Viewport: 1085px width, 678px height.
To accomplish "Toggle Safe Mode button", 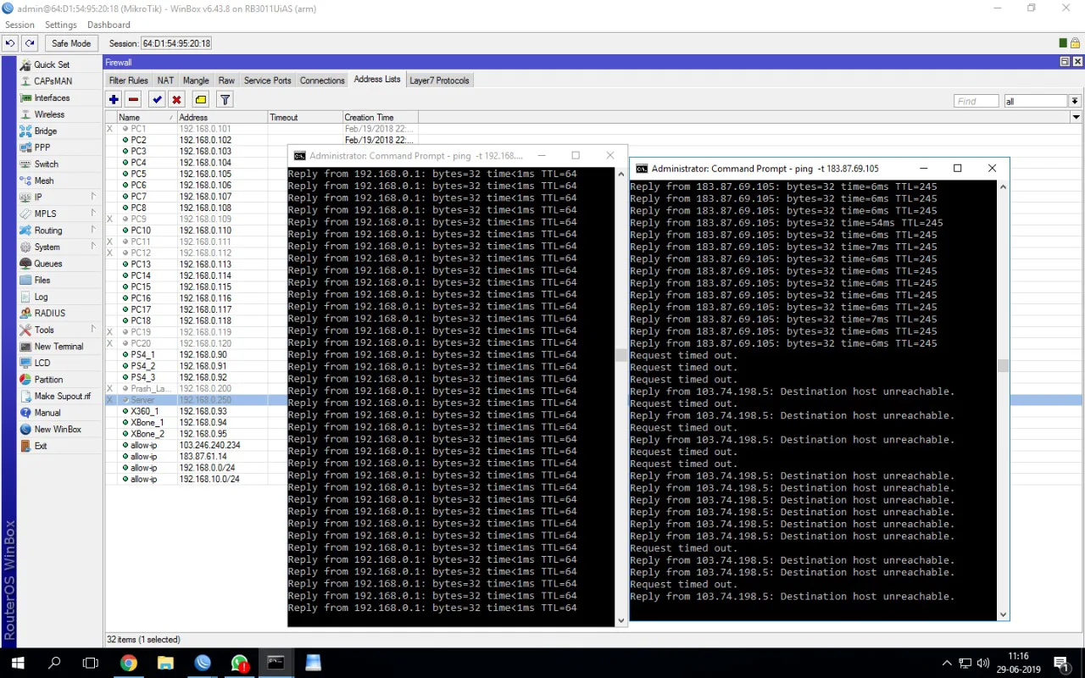I will point(71,43).
